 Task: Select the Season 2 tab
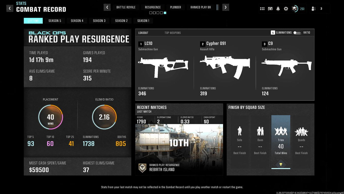click(121, 21)
